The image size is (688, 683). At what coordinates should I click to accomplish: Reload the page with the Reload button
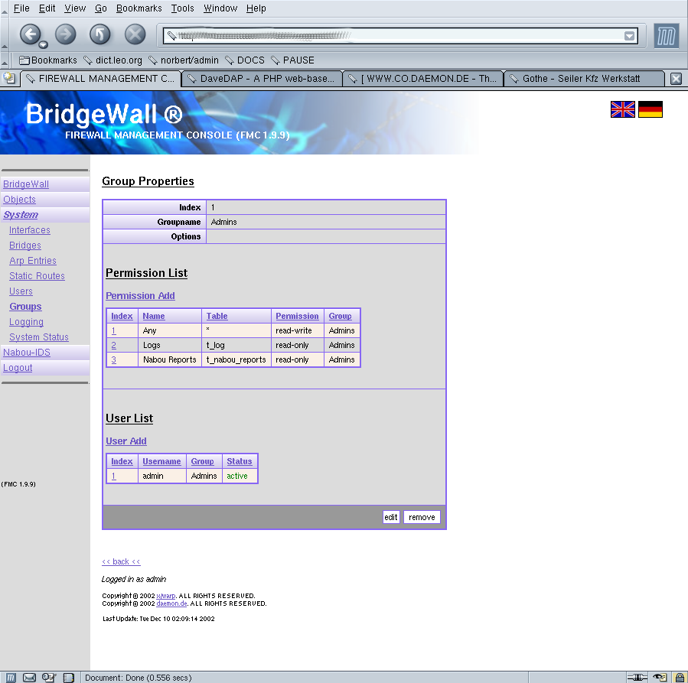pos(100,34)
